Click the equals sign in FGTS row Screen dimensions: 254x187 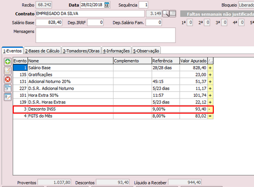210,116
